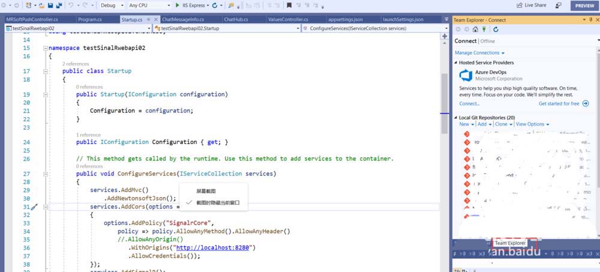Click arrow circle beside Get started for free
This screenshot has width=600, height=272.
(x=586, y=103)
